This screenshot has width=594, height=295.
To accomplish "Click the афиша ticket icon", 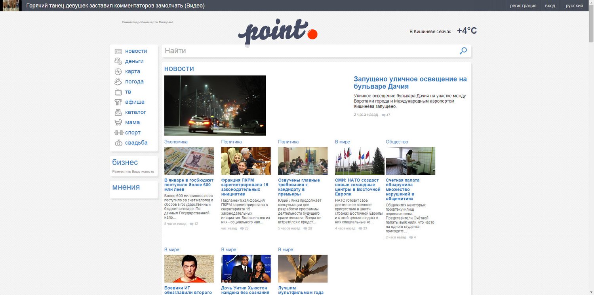I will tap(118, 102).
